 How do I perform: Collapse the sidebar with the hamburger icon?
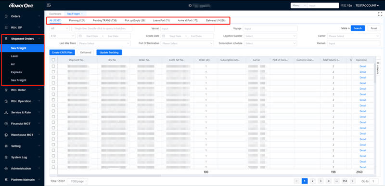click(49, 5)
